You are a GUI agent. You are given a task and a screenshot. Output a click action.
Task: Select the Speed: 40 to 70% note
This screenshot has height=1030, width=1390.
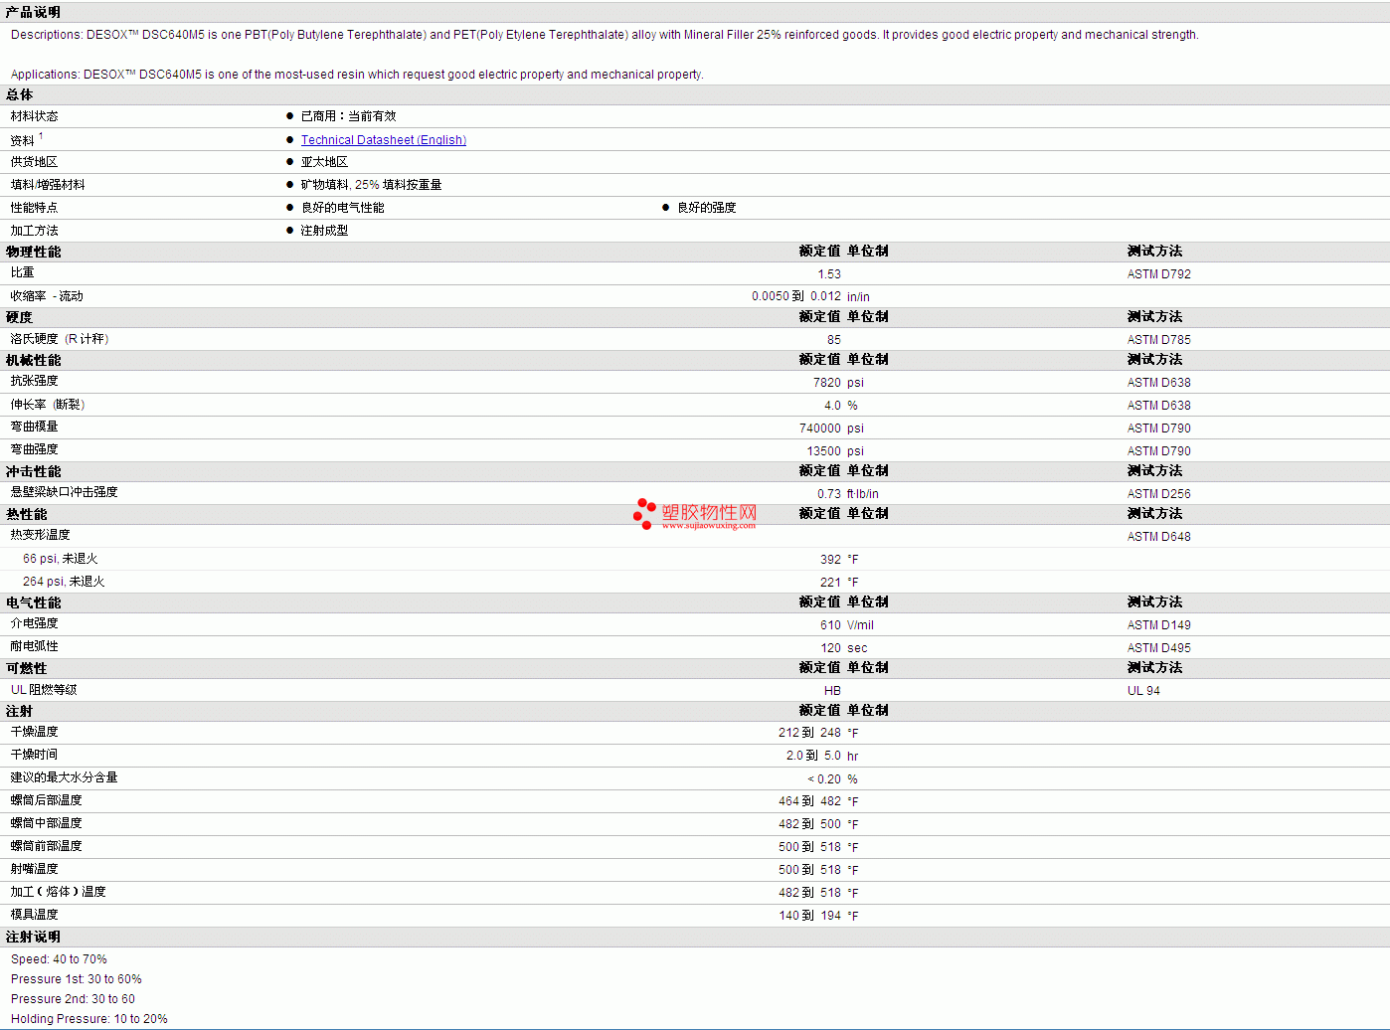tap(59, 959)
